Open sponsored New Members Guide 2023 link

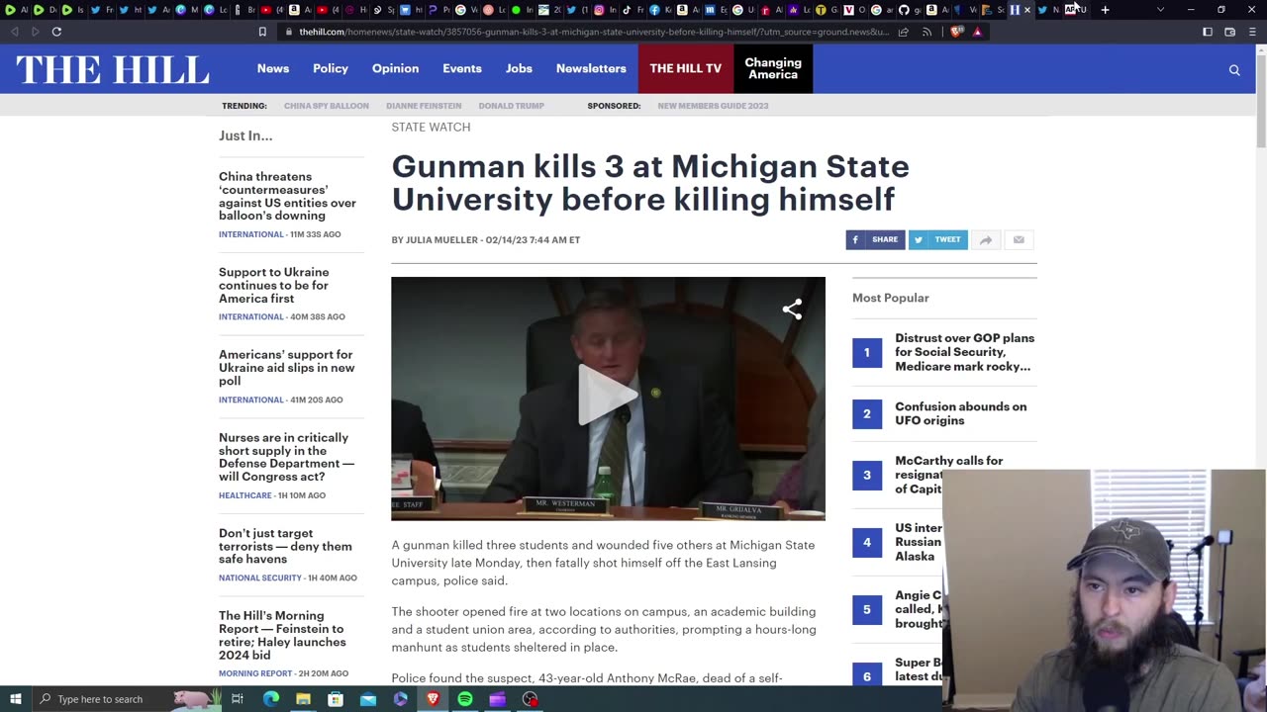pyautogui.click(x=713, y=106)
